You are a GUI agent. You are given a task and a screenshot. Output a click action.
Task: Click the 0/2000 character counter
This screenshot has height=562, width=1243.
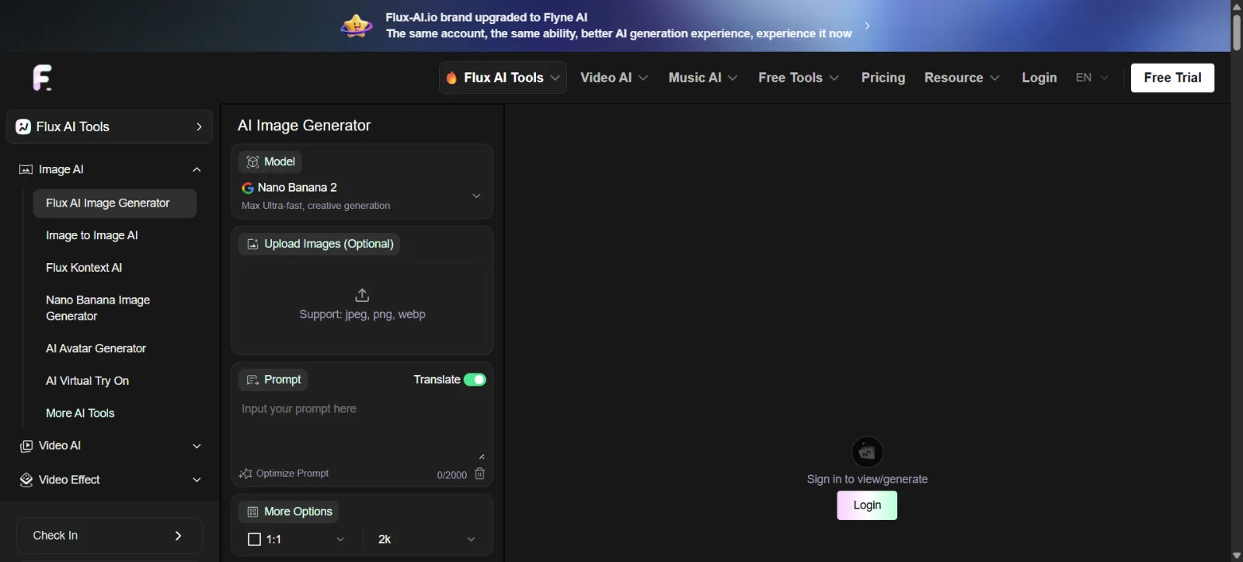[451, 475]
